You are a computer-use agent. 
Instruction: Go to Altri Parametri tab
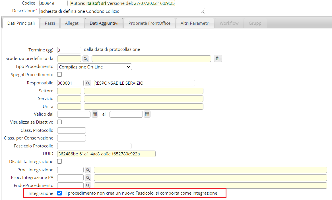pos(195,23)
